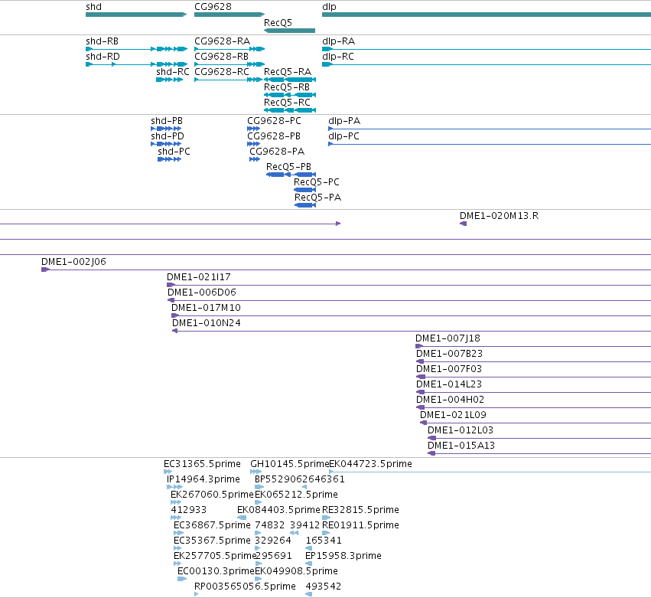
Task: Select the shd-RB transcript label
Action: pos(103,41)
